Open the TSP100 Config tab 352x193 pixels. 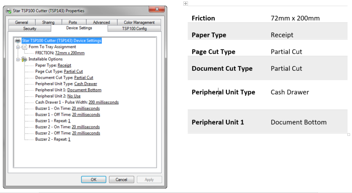pyautogui.click(x=134, y=29)
